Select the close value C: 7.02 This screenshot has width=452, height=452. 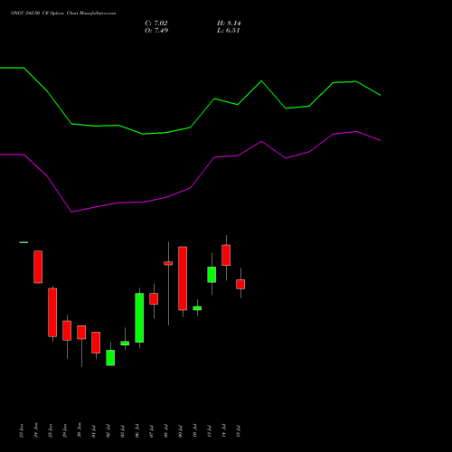point(156,24)
